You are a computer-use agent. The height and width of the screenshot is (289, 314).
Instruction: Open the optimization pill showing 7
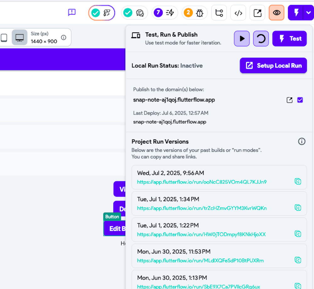pyautogui.click(x=165, y=13)
